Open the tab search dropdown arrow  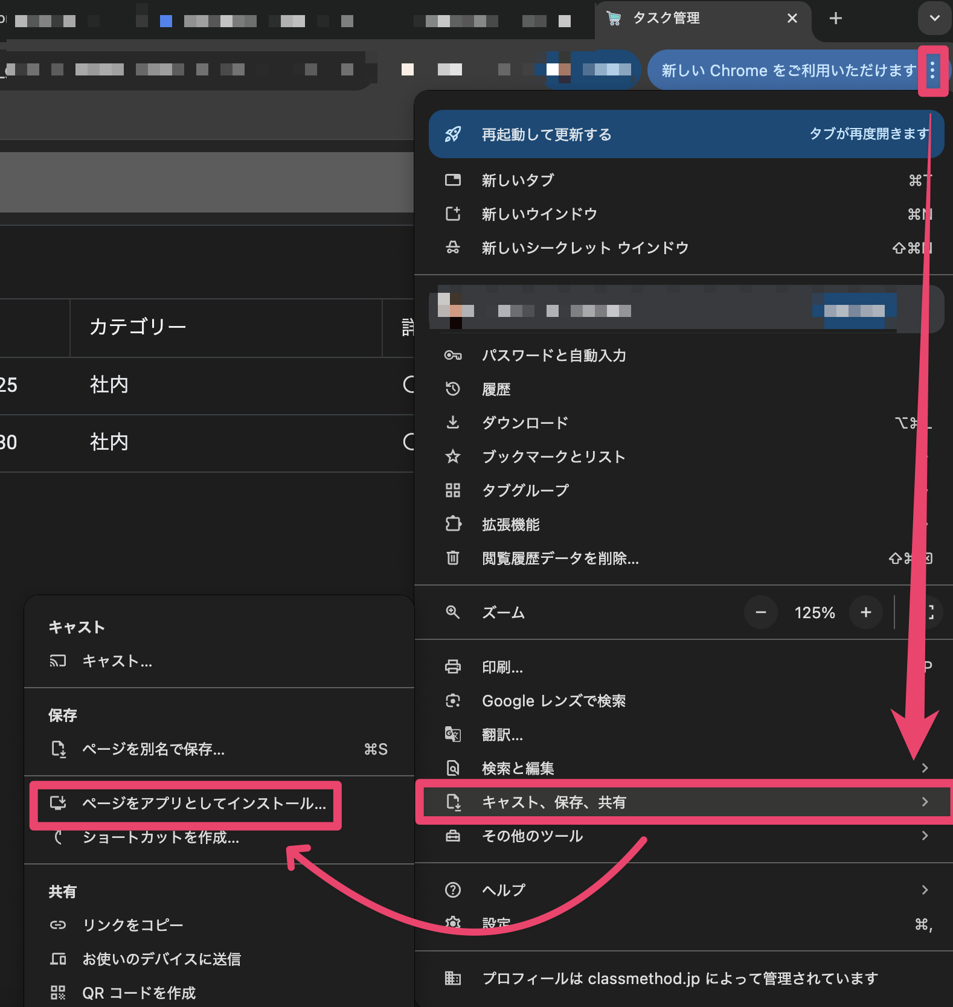tap(934, 19)
